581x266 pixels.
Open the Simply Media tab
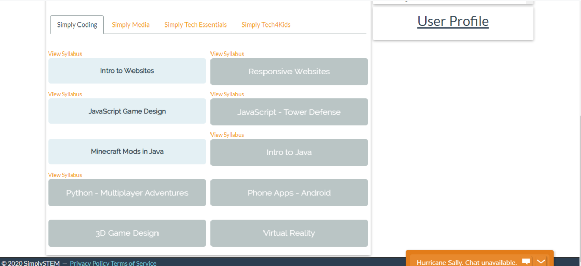(131, 25)
